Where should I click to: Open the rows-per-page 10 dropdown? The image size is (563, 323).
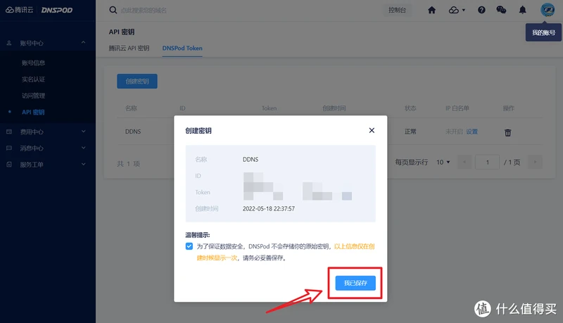point(443,163)
